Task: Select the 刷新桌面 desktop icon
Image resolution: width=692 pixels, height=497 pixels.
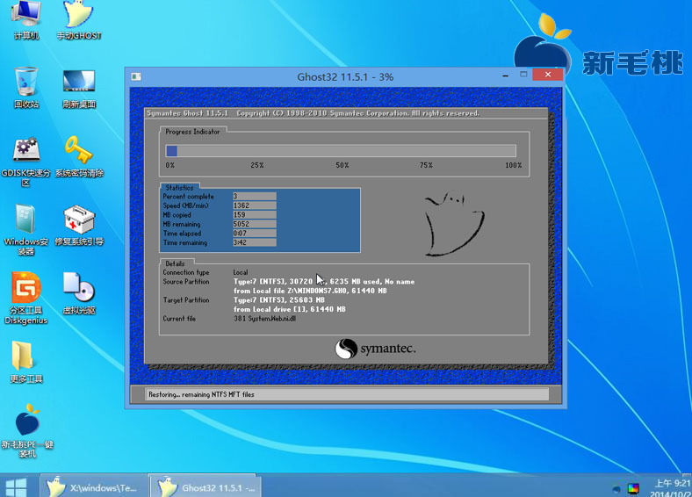Action: click(79, 88)
